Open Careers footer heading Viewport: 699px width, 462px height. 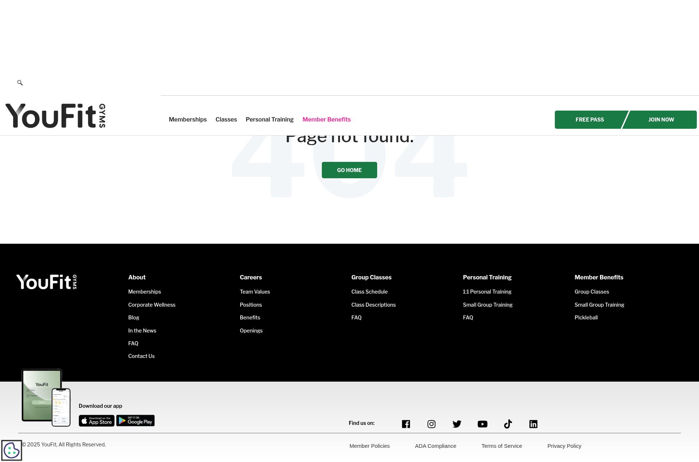(x=251, y=277)
